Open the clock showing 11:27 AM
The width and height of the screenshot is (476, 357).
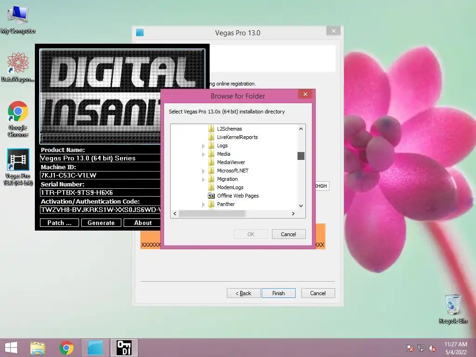pos(456,348)
